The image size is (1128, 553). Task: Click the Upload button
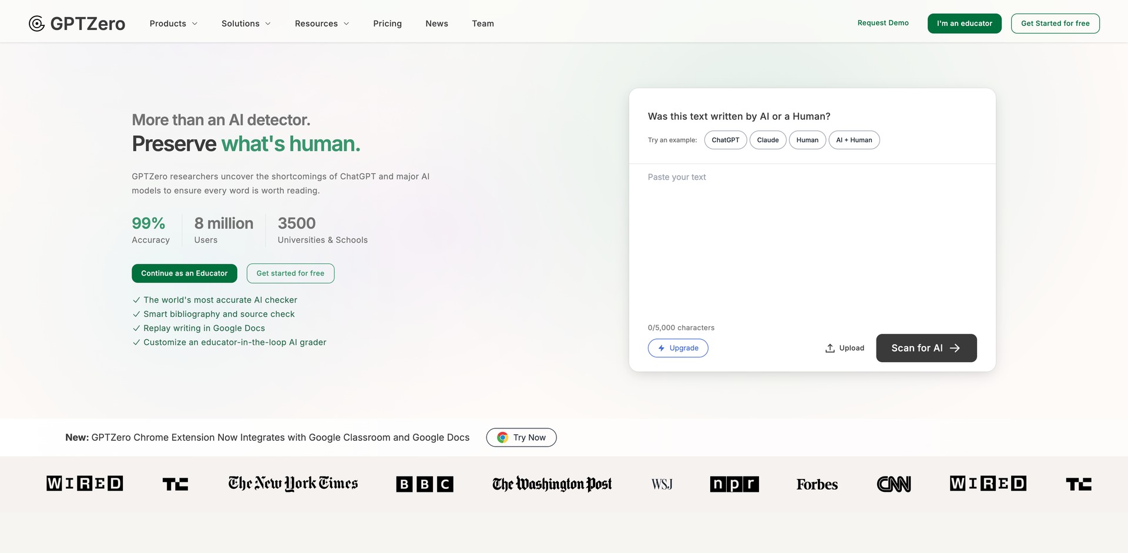click(x=845, y=348)
